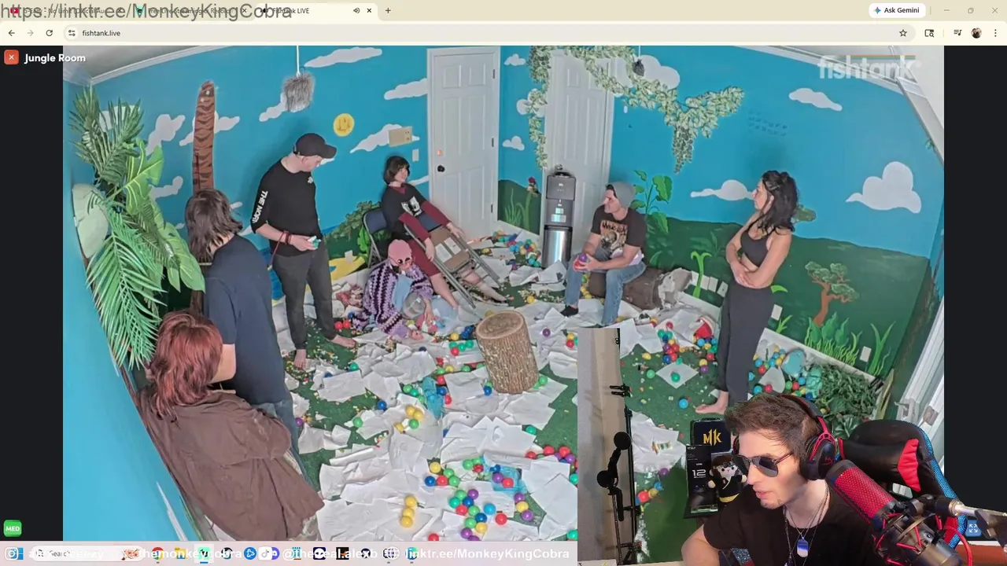Open the Chrome profile avatar

(x=976, y=33)
